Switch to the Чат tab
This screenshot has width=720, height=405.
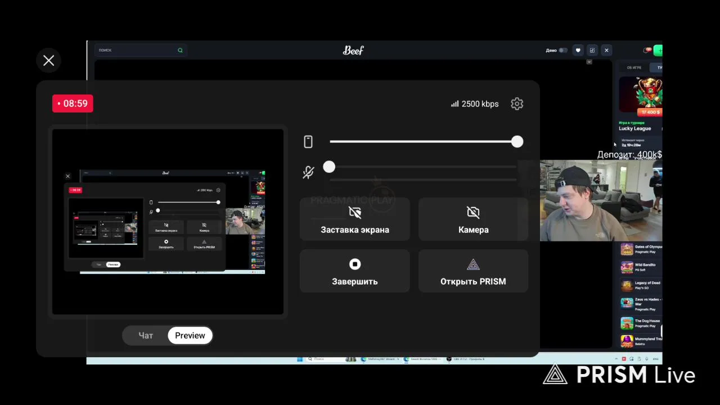[x=146, y=335]
